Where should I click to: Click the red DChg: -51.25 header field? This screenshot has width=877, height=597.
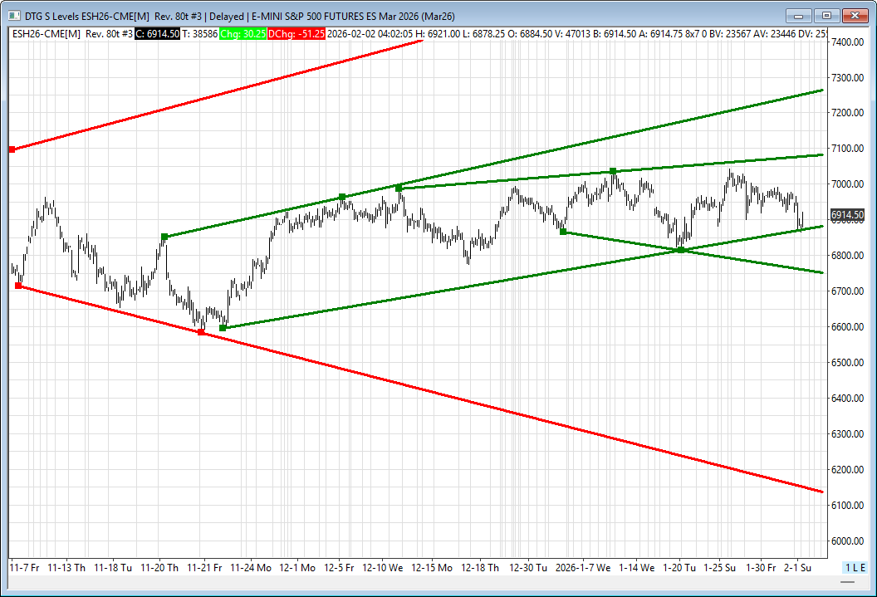(296, 33)
